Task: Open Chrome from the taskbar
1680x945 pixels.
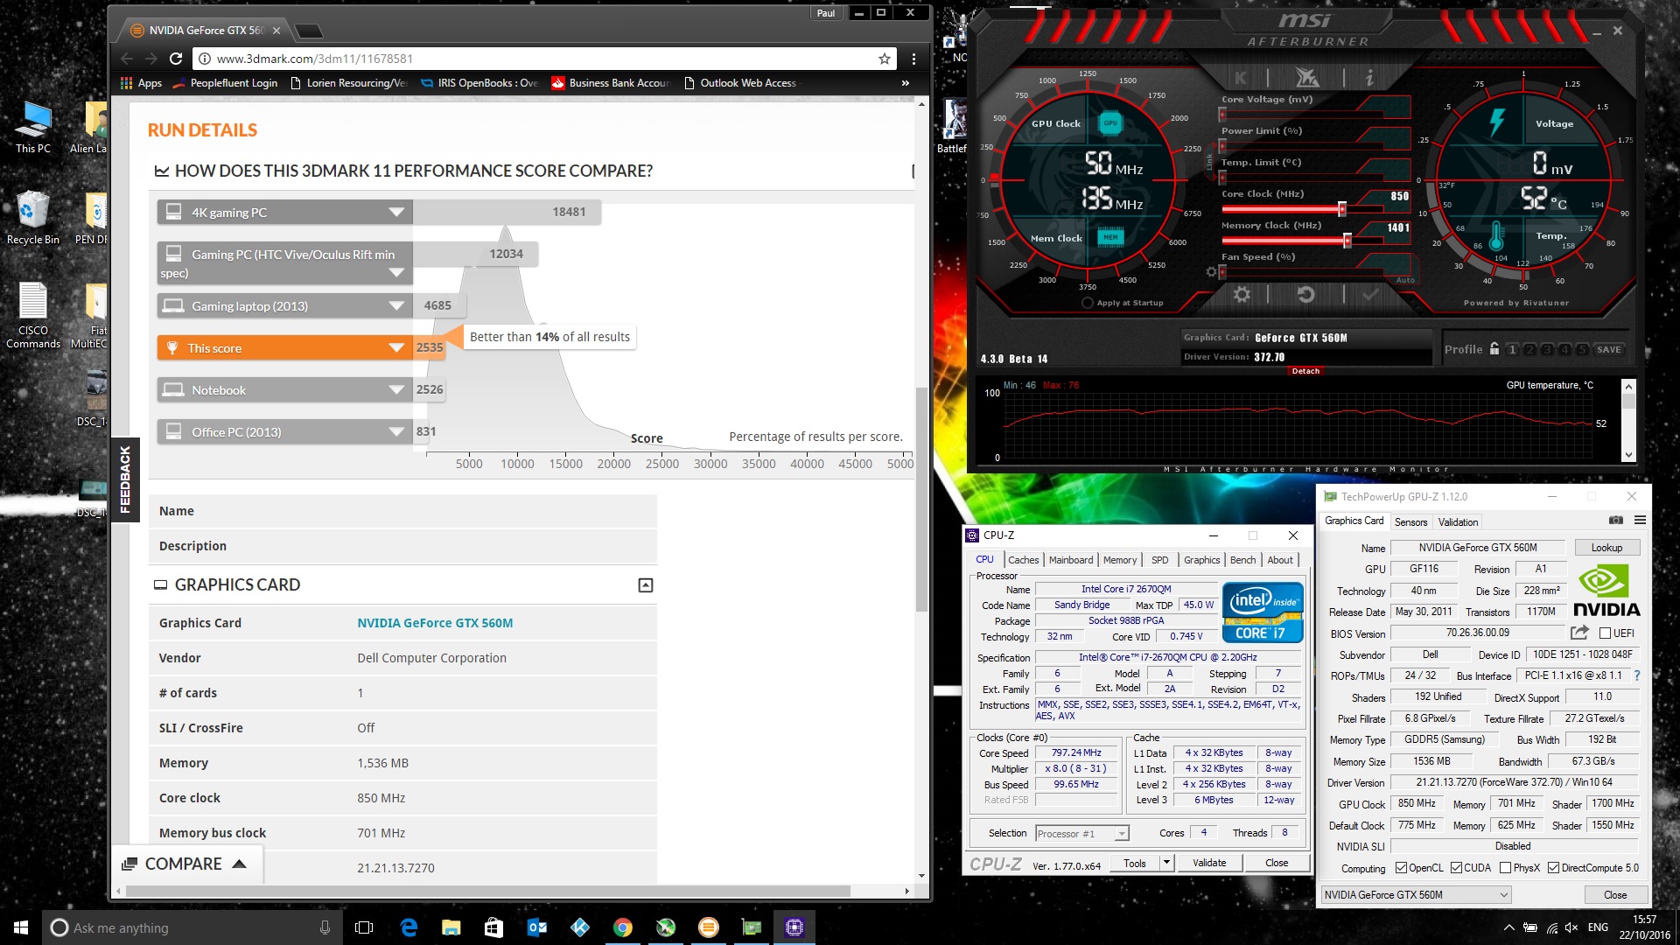Action: click(x=623, y=927)
